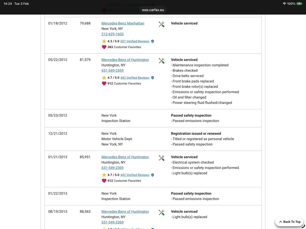Click 'Drive belts serviced' text
The width and height of the screenshot is (306, 229).
pos(188,76)
